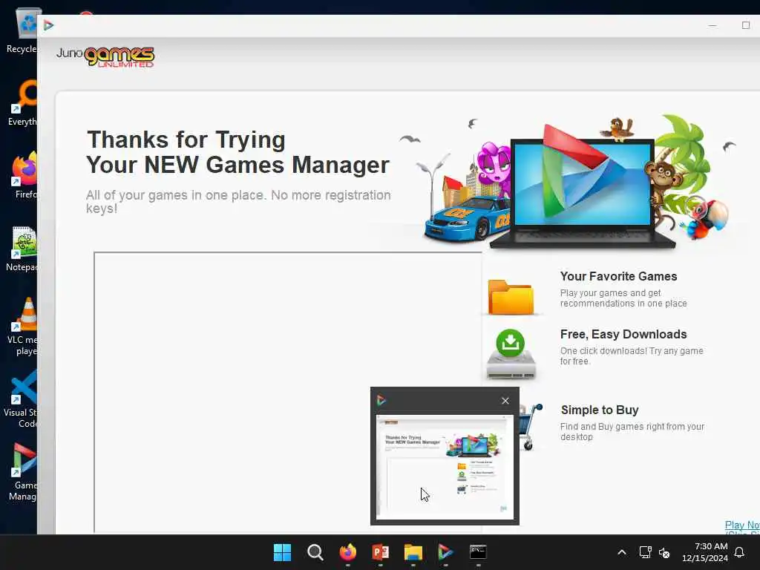The width and height of the screenshot is (760, 570).
Task: Click the 'Simple to Buy' heading
Action: click(600, 410)
